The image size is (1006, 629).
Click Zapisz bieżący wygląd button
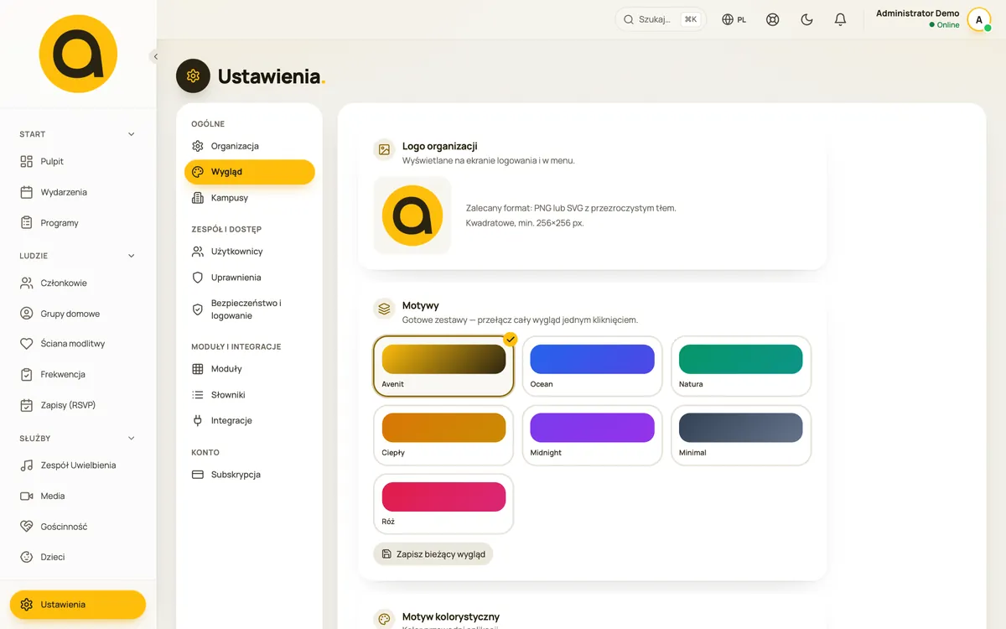(433, 554)
